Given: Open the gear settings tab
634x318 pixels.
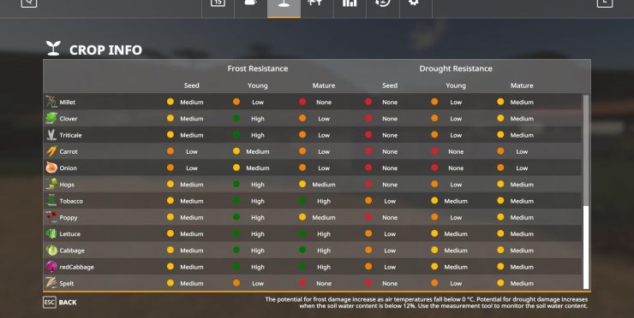Looking at the screenshot, I should 413,3.
